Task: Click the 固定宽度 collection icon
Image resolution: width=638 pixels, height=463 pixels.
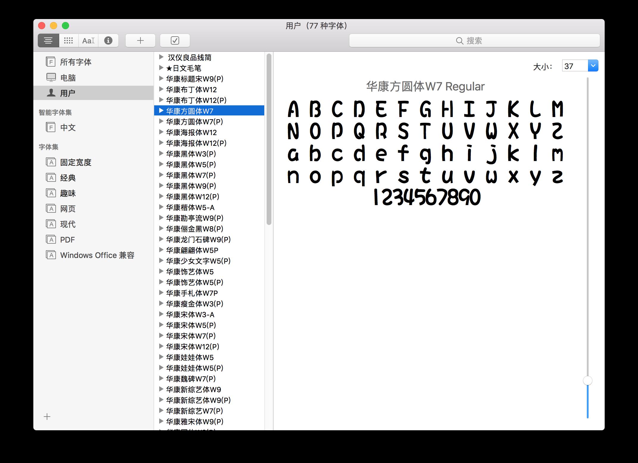Action: coord(51,162)
